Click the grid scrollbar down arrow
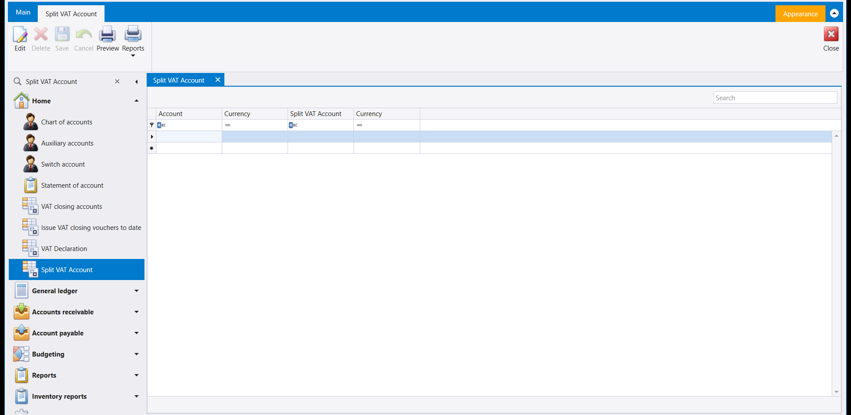Viewport: 851px width, 415px height. 837,392
